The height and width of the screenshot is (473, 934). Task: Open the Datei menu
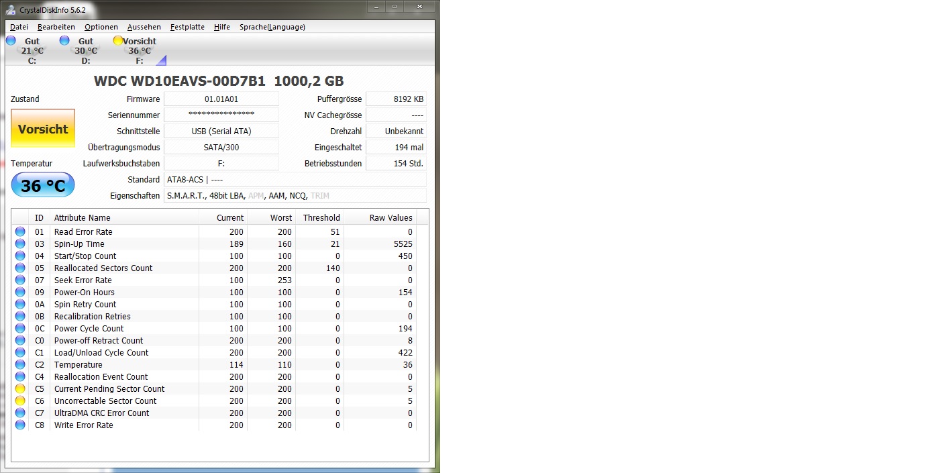tap(19, 27)
